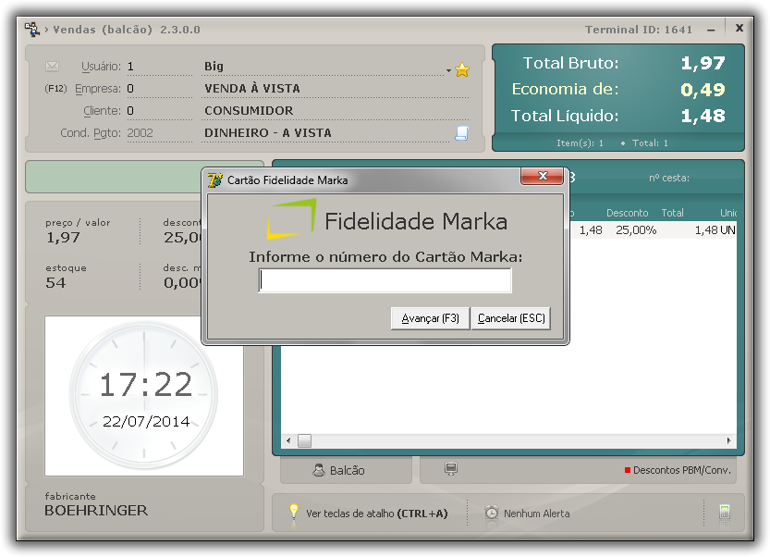Close the Cartão Fidelidade Marka dialog
The image size is (770, 557).
[x=542, y=176]
